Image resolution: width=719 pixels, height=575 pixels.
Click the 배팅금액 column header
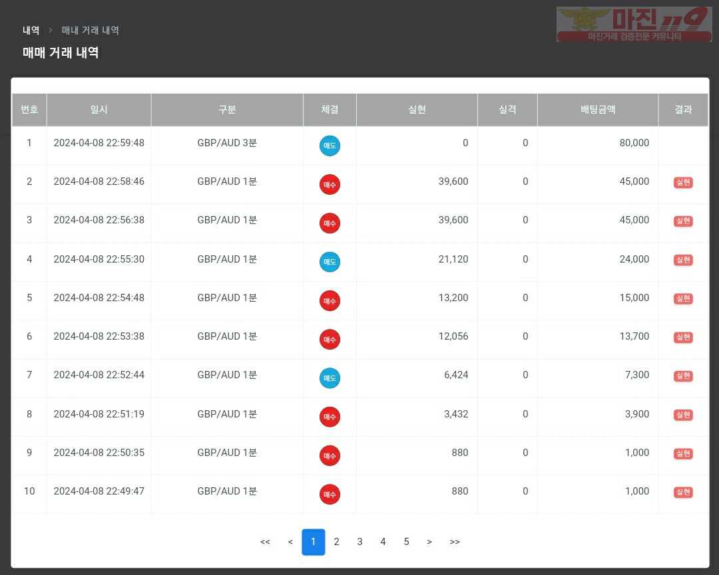(x=597, y=110)
